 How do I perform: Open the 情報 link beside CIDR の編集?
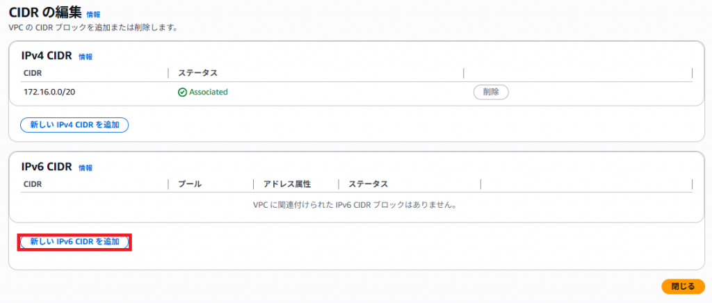(x=93, y=15)
